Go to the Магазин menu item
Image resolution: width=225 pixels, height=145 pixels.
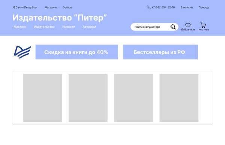20,27
